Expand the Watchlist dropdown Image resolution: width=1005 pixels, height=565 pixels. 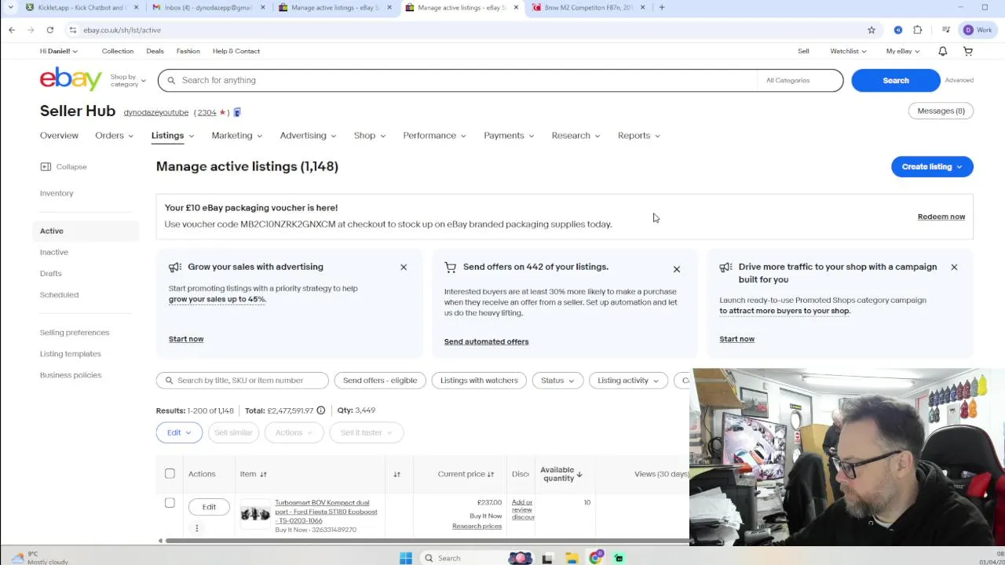[x=848, y=51]
